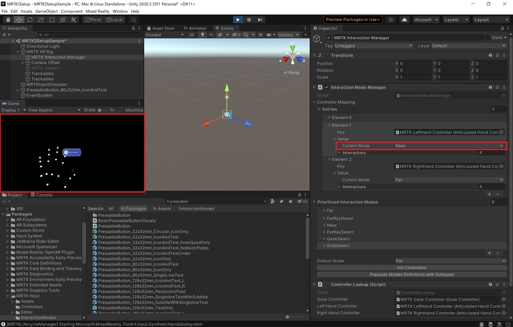Open scene camera settings icon
513x327 pixels.
pos(268,35)
